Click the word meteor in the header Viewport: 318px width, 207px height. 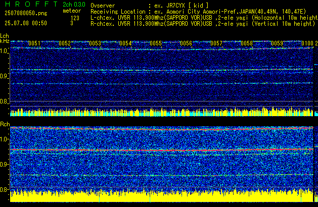72,11
